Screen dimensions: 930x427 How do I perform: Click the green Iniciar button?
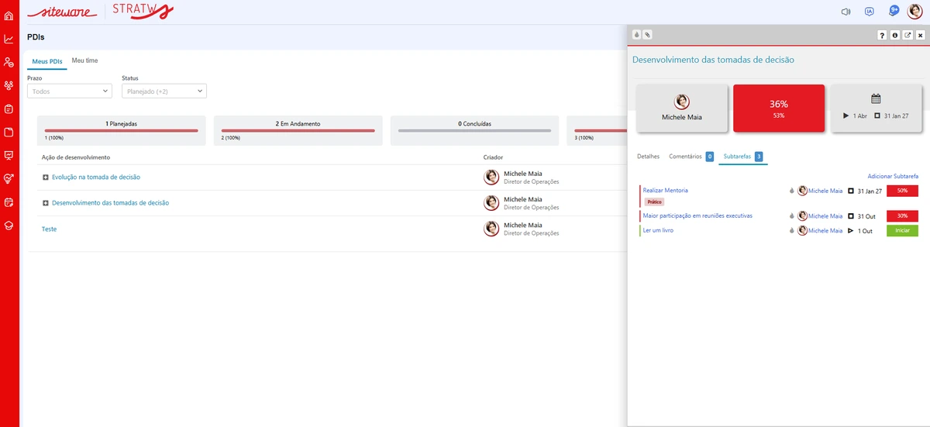tap(902, 231)
